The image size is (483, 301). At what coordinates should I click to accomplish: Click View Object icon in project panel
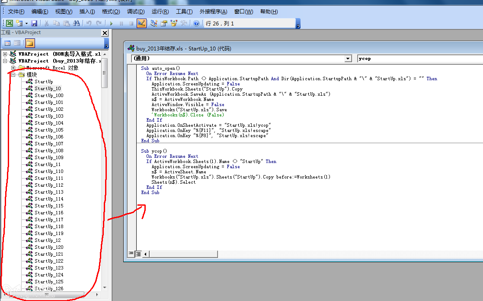(17, 43)
